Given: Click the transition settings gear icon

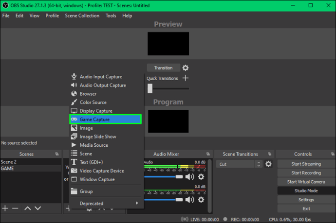Looking at the screenshot, I should pos(186,68).
